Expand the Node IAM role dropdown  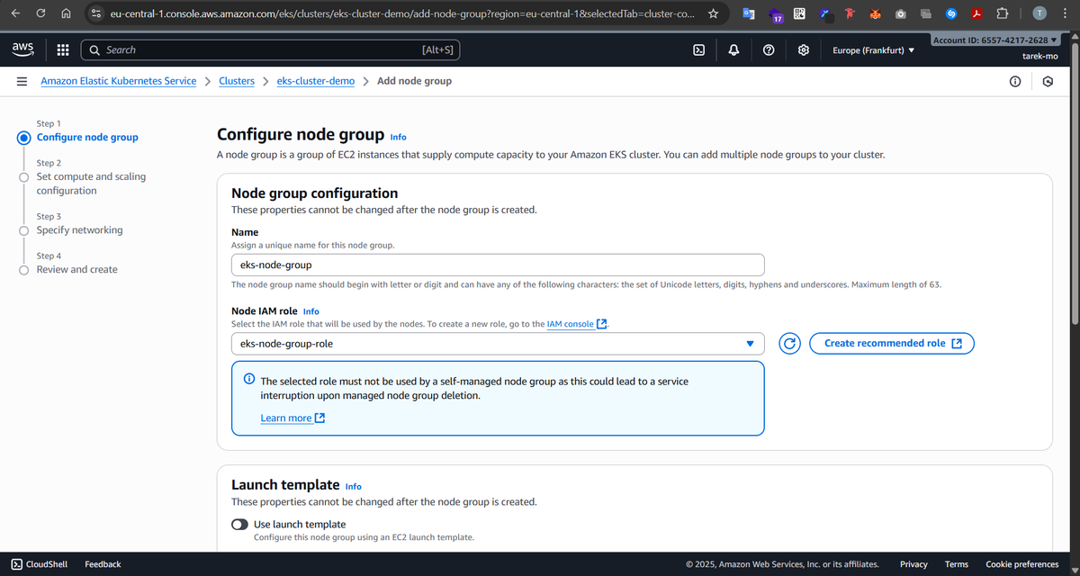[498, 344]
